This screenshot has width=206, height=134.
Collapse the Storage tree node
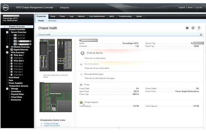[x=7, y=89]
